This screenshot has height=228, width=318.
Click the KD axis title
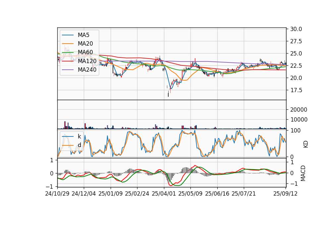coord(306,144)
